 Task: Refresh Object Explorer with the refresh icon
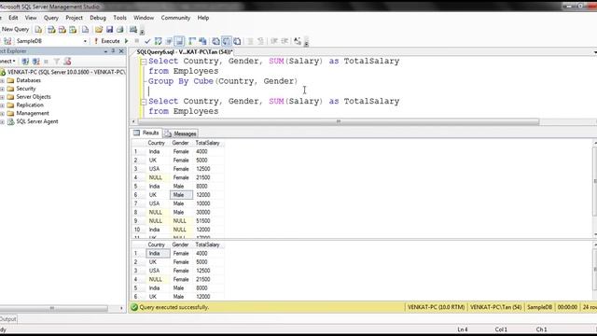(67, 62)
